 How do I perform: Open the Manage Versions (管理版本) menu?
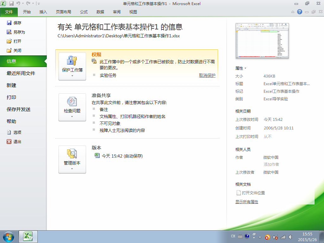click(x=72, y=159)
